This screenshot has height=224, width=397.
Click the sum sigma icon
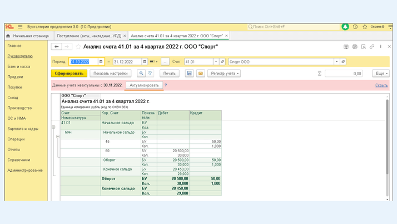320,74
